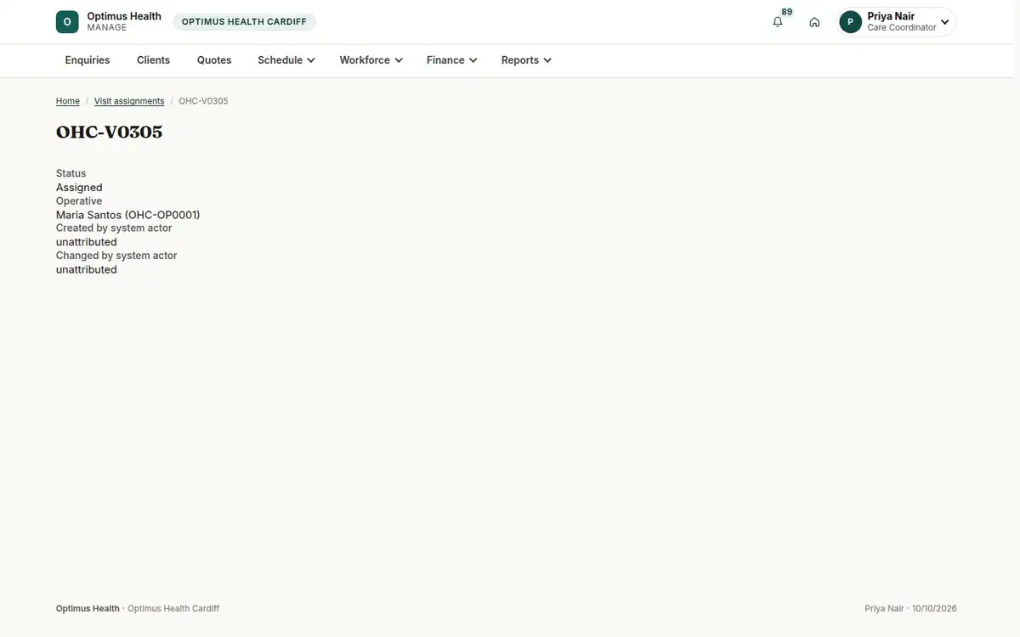Click the Optimus Health logo icon
The image size is (1020, 637).
click(67, 22)
